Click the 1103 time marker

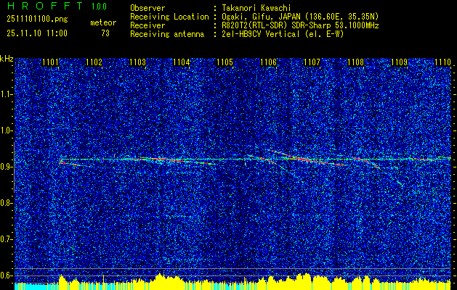(137, 62)
